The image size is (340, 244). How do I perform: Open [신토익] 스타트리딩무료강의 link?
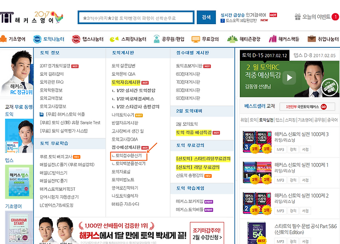203,159
